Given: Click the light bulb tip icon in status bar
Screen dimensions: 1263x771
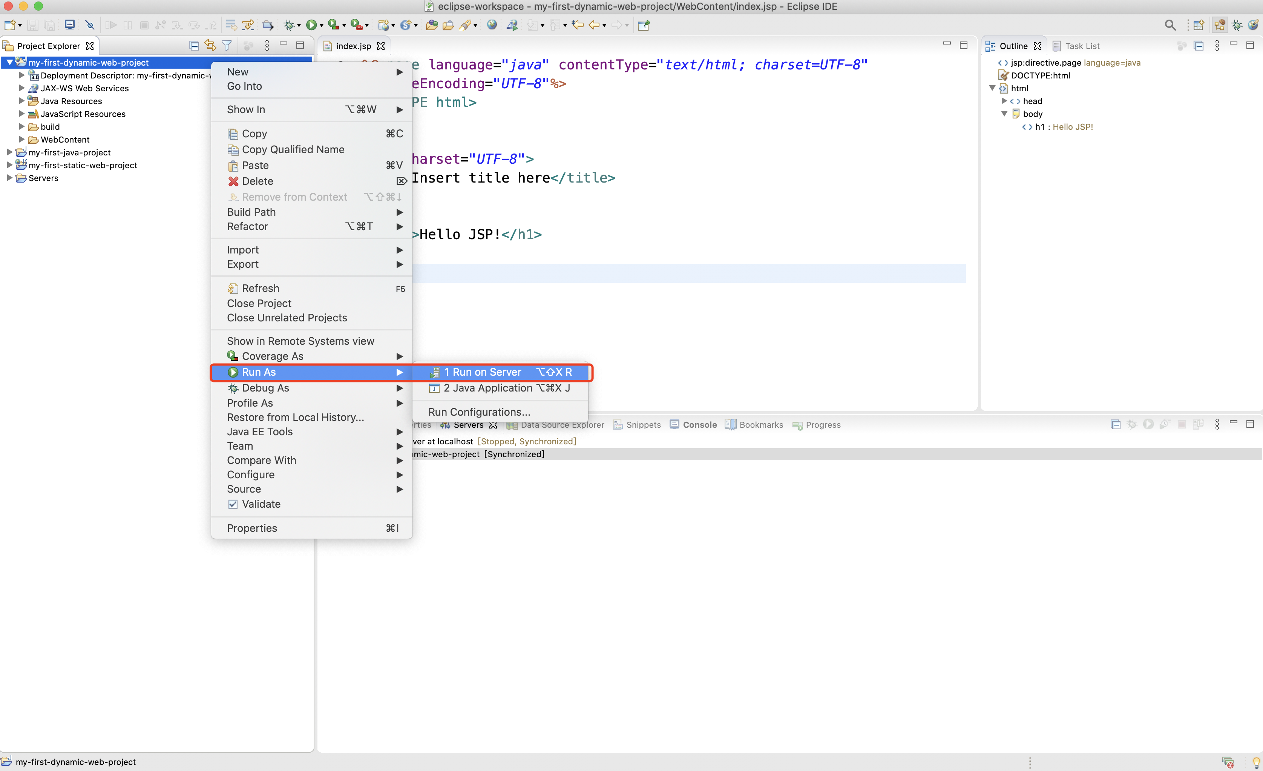Looking at the screenshot, I should click(x=1256, y=762).
